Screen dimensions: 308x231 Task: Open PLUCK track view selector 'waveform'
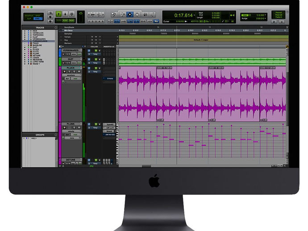72,75
